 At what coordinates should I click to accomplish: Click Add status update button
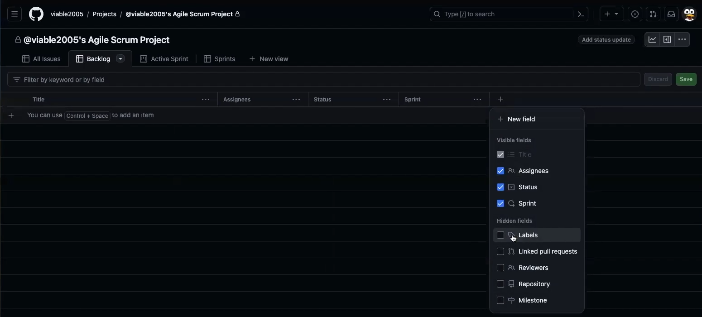[606, 40]
